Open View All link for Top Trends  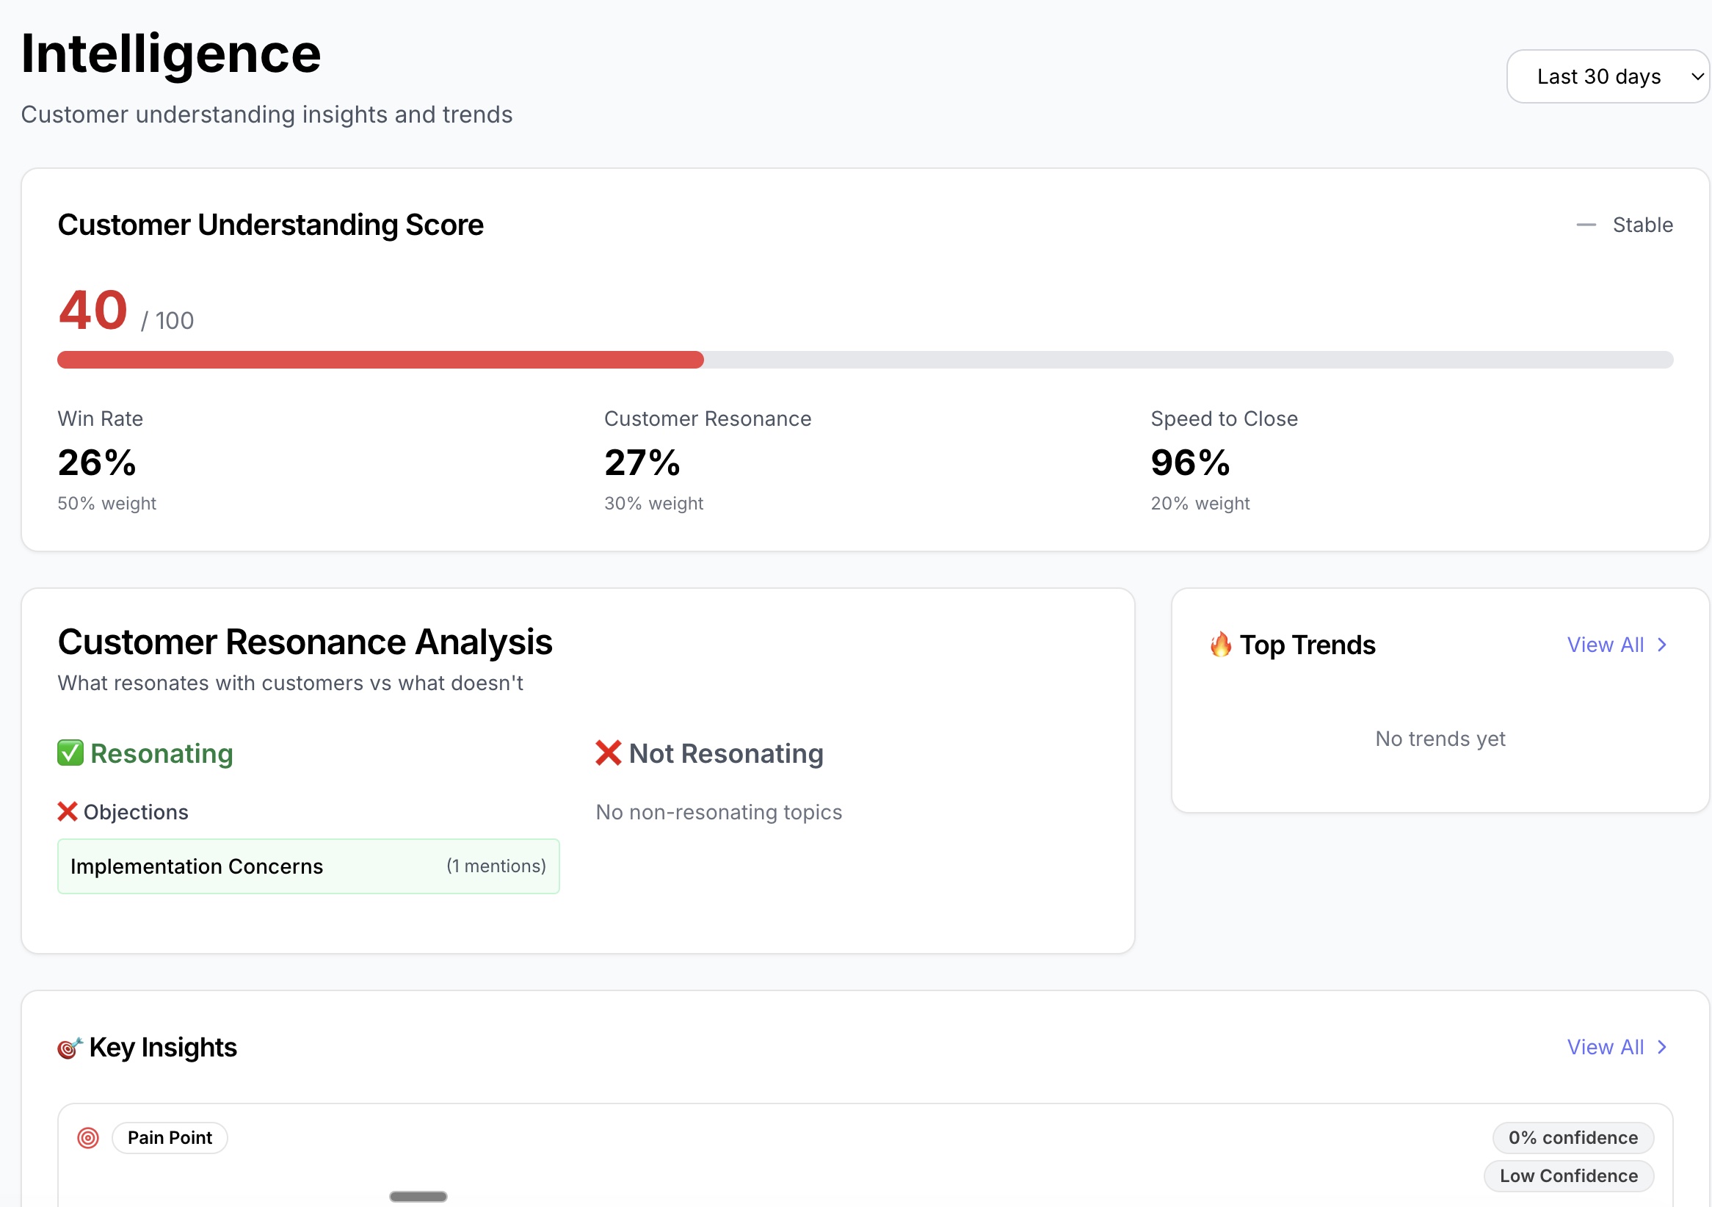tap(1605, 645)
